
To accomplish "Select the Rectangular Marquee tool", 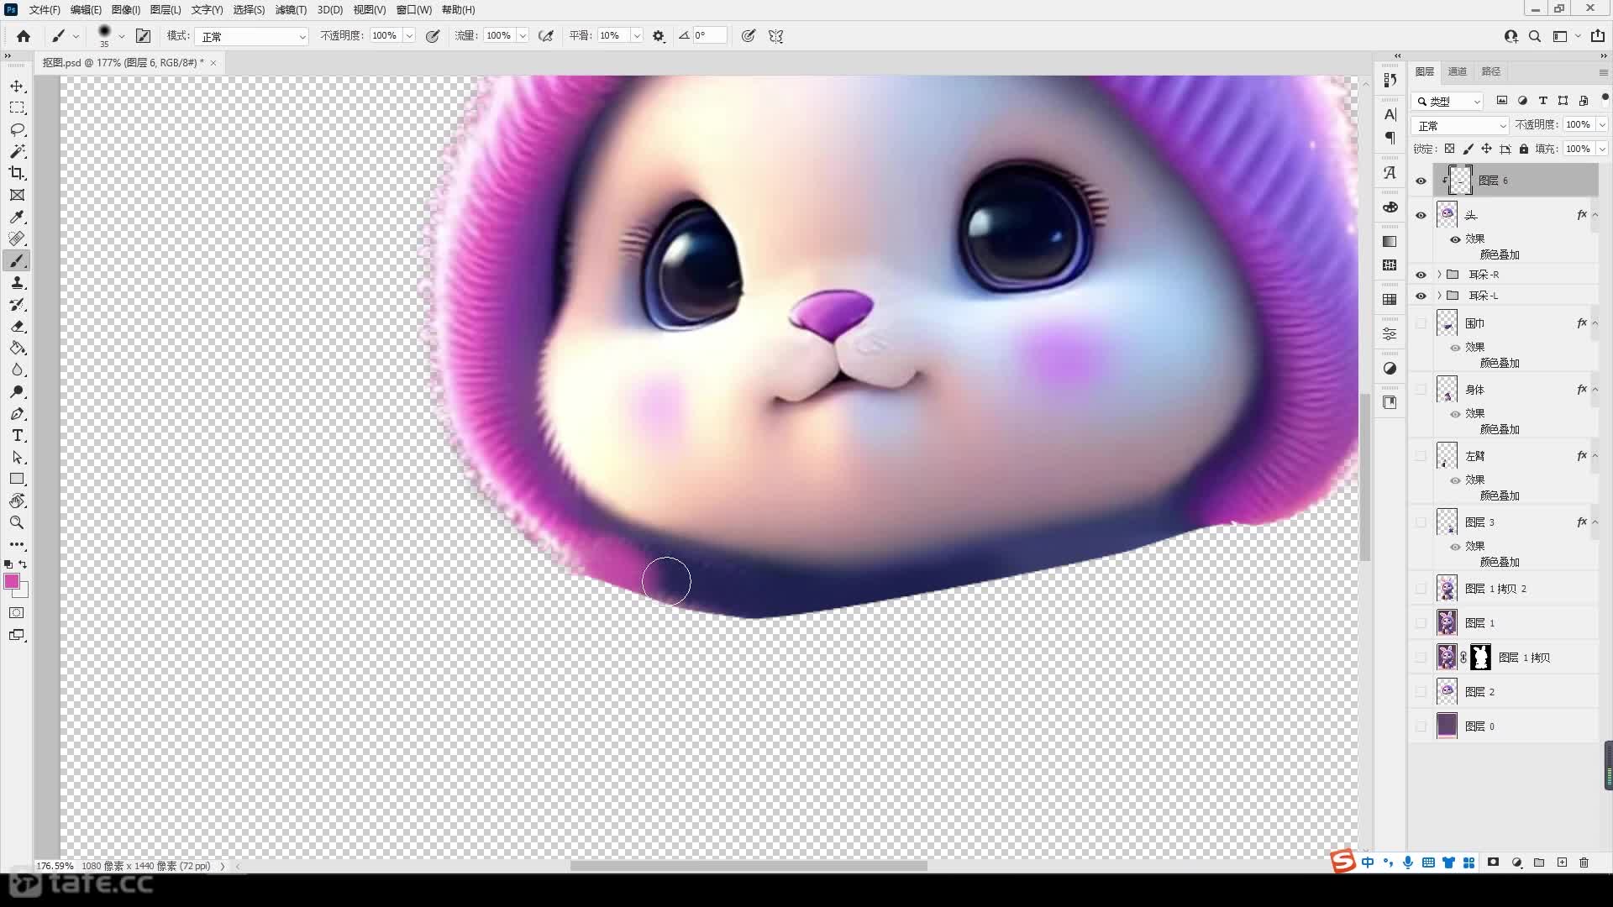I will (17, 108).
